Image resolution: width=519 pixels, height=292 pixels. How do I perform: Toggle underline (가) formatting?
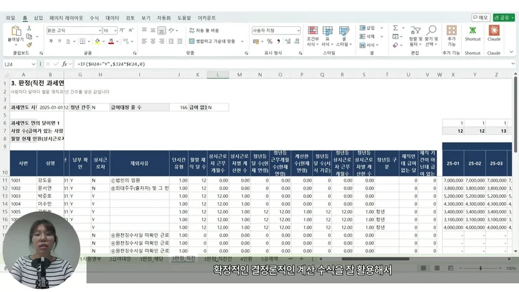pyautogui.click(x=68, y=41)
